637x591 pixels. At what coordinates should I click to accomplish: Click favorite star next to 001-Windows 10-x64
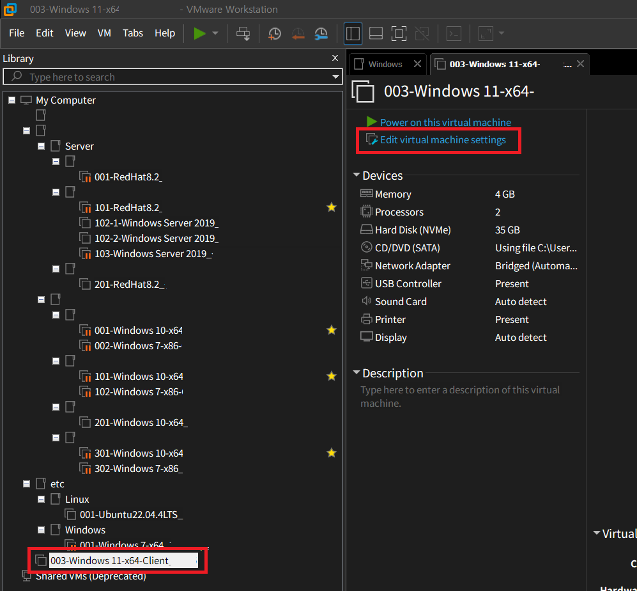point(332,330)
